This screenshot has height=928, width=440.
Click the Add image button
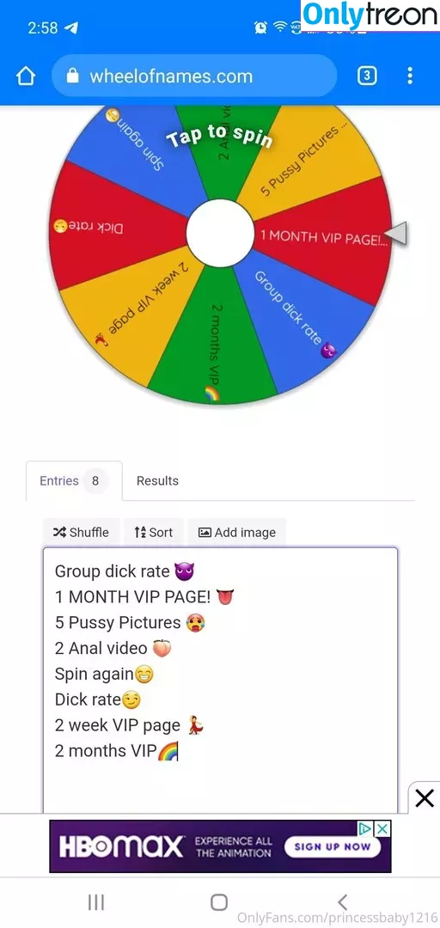click(x=237, y=532)
